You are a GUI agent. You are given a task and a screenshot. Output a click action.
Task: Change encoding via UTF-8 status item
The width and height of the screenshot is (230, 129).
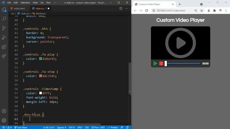[72, 128]
